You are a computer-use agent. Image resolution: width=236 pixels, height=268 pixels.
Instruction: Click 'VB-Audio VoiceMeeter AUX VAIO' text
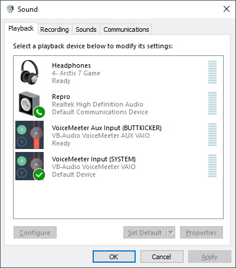[101, 135]
